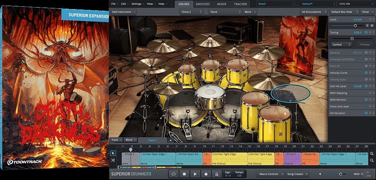Open the Soft Hit Level menu icon
Screen dimensions: 376x180
click(370, 86)
